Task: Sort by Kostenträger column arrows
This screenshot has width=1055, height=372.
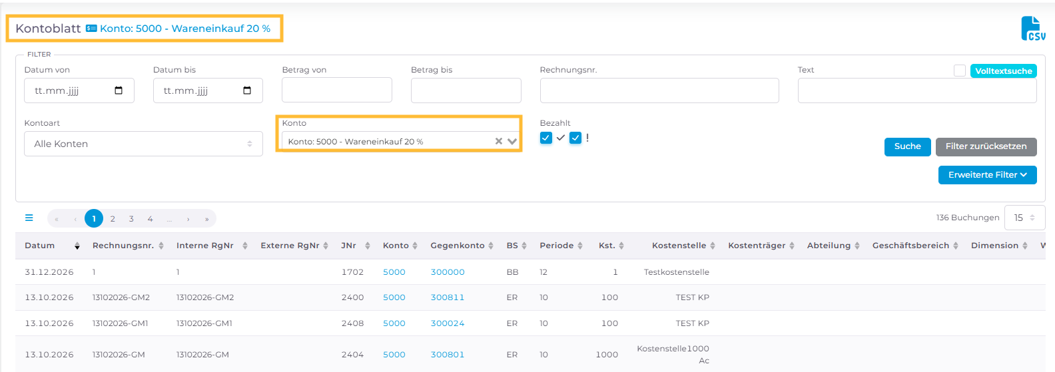Action: coord(792,246)
